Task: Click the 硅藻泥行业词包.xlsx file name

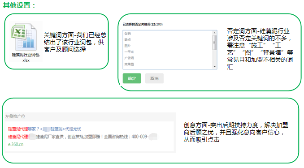Action: point(26,57)
